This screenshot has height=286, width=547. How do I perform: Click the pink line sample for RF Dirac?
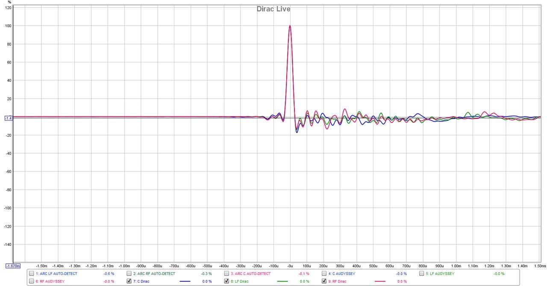click(380, 281)
